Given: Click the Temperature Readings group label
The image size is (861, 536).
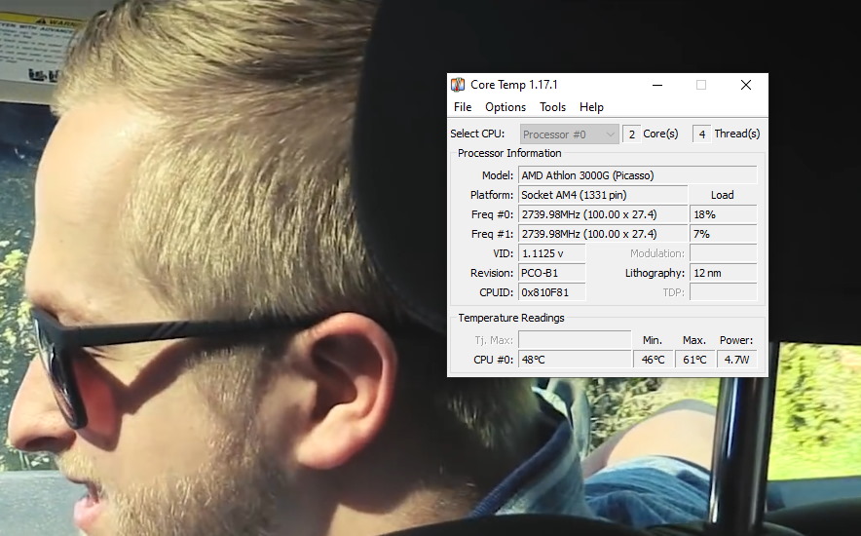Looking at the screenshot, I should click(x=511, y=318).
